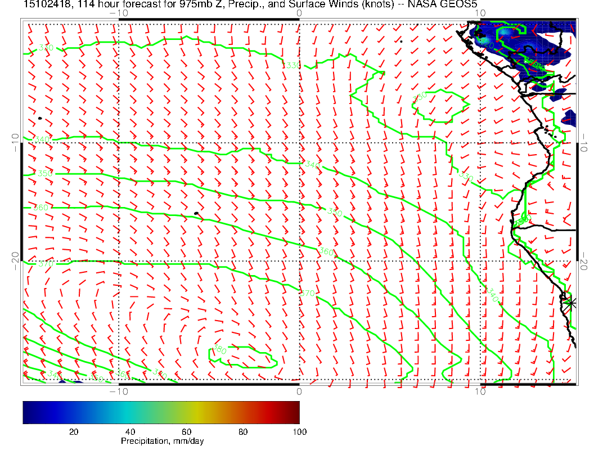Click colorbar tick label '40'
594x459 pixels.
pos(130,432)
